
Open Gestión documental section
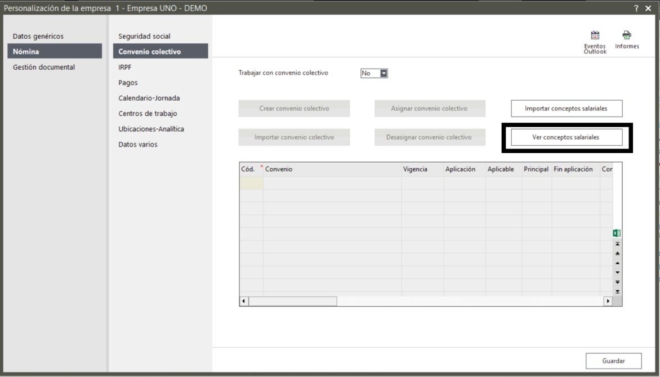[x=44, y=67]
